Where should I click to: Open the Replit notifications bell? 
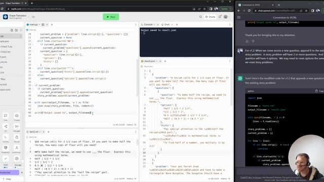[220, 17]
